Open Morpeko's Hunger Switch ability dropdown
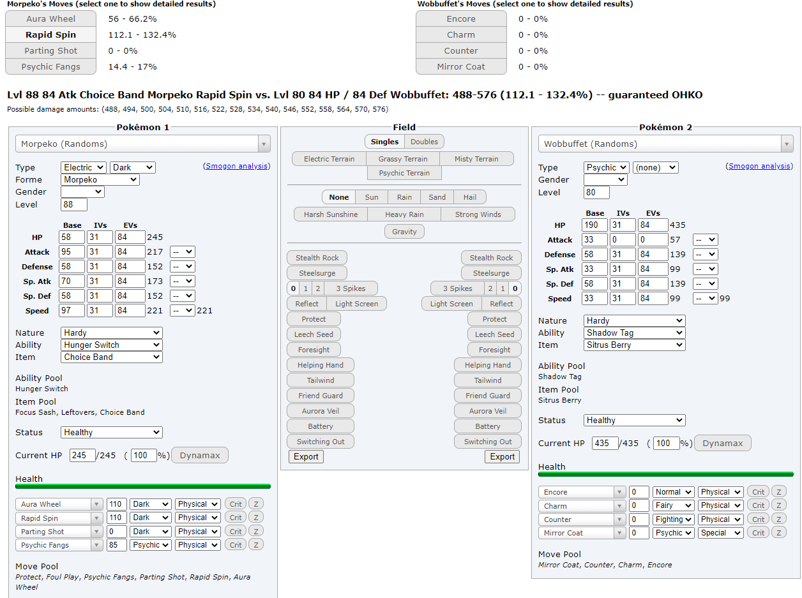 [112, 345]
